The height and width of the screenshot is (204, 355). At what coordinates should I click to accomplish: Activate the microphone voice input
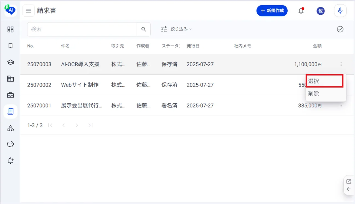340,11
